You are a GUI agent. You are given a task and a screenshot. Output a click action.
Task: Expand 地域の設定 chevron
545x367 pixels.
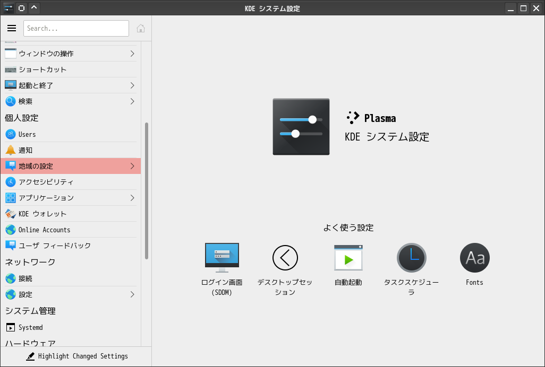(x=132, y=166)
